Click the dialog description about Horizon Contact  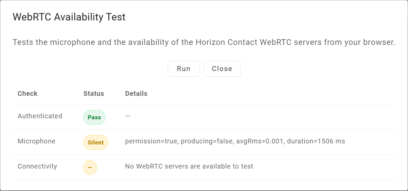[x=204, y=43]
